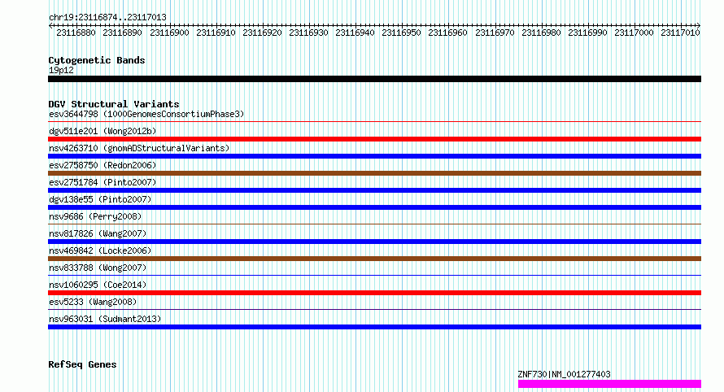Click the 23116960 ruler coordinate
Screen dimensions: 724x392
[447, 33]
